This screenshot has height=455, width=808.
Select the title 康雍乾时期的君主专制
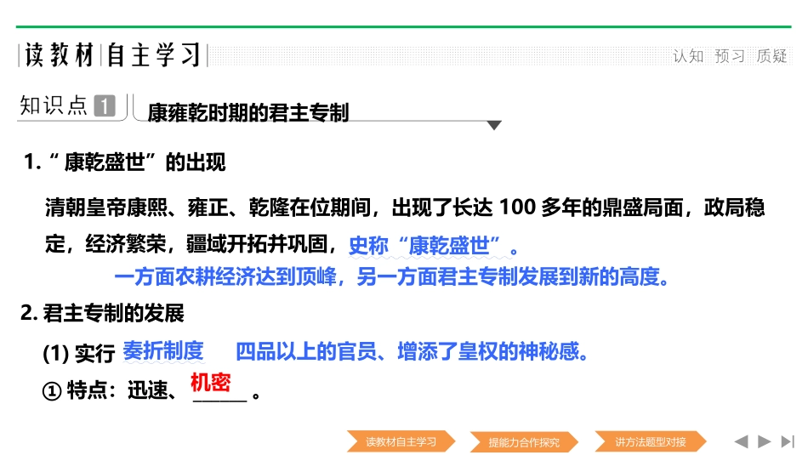248,112
